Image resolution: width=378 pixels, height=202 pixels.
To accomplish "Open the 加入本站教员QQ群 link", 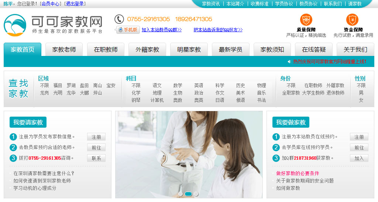I will pos(161,30).
